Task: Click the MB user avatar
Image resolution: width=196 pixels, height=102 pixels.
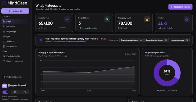Action: [5, 86]
